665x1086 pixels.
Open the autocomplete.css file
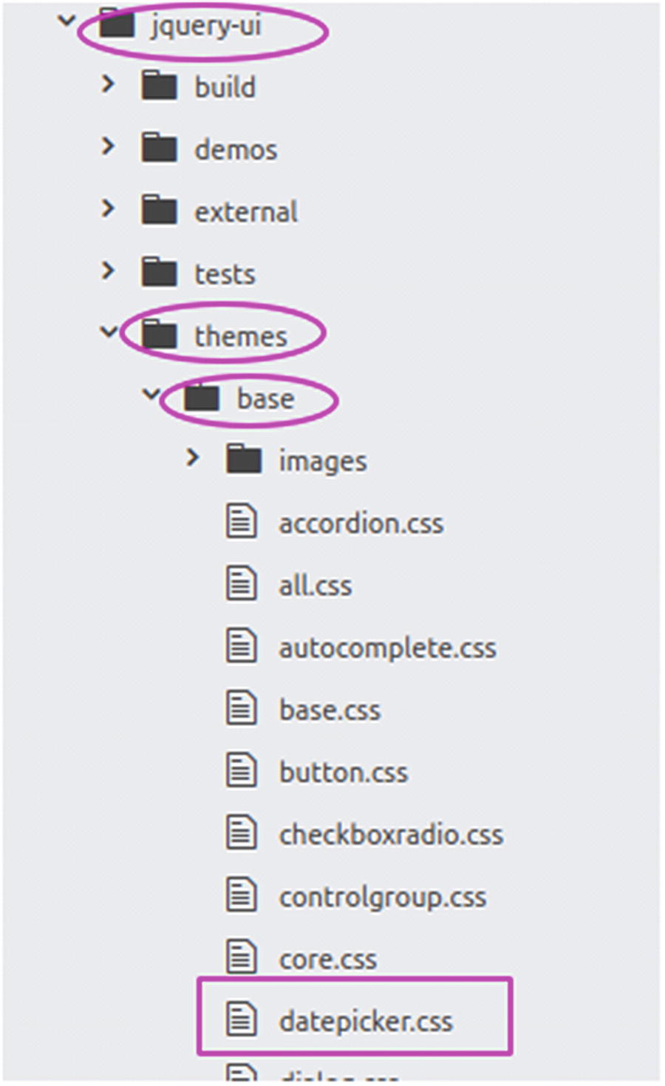click(x=386, y=648)
